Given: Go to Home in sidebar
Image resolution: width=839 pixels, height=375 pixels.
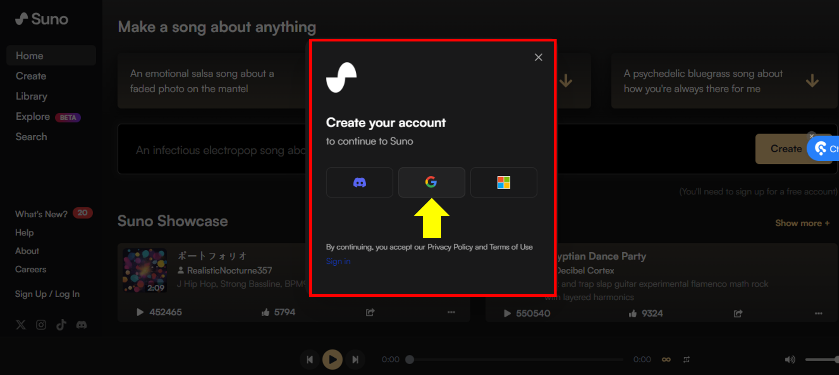Looking at the screenshot, I should point(51,56).
